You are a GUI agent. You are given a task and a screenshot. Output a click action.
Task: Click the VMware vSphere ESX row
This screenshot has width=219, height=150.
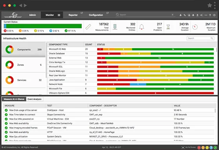pyautogui.click(x=131, y=93)
